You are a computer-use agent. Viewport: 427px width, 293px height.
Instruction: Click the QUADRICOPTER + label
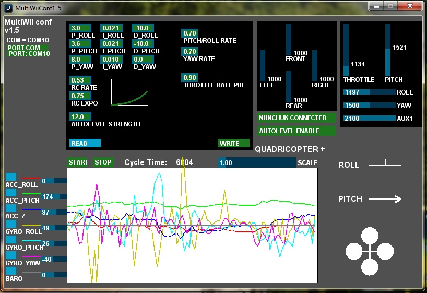click(290, 149)
